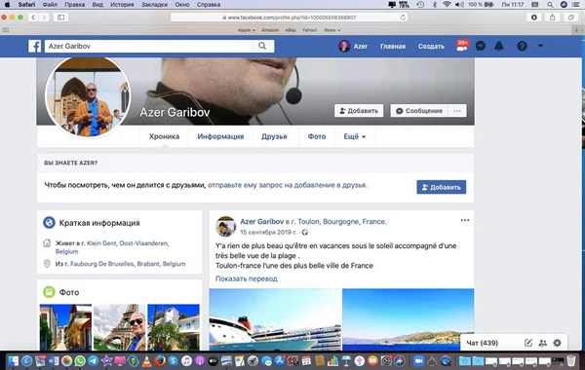The width and height of the screenshot is (585, 370).
Task: Open WhatsApp from the Dock
Action: click(80, 360)
